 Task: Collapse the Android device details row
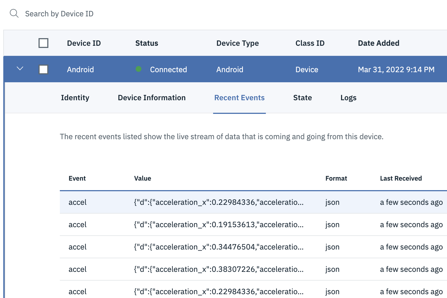tap(19, 69)
